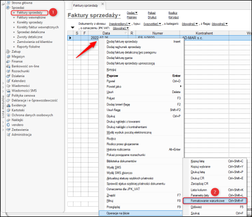This screenshot has width=252, height=217.
Task: Open the Magazyn module icon
Action: pyautogui.click(x=8, y=56)
